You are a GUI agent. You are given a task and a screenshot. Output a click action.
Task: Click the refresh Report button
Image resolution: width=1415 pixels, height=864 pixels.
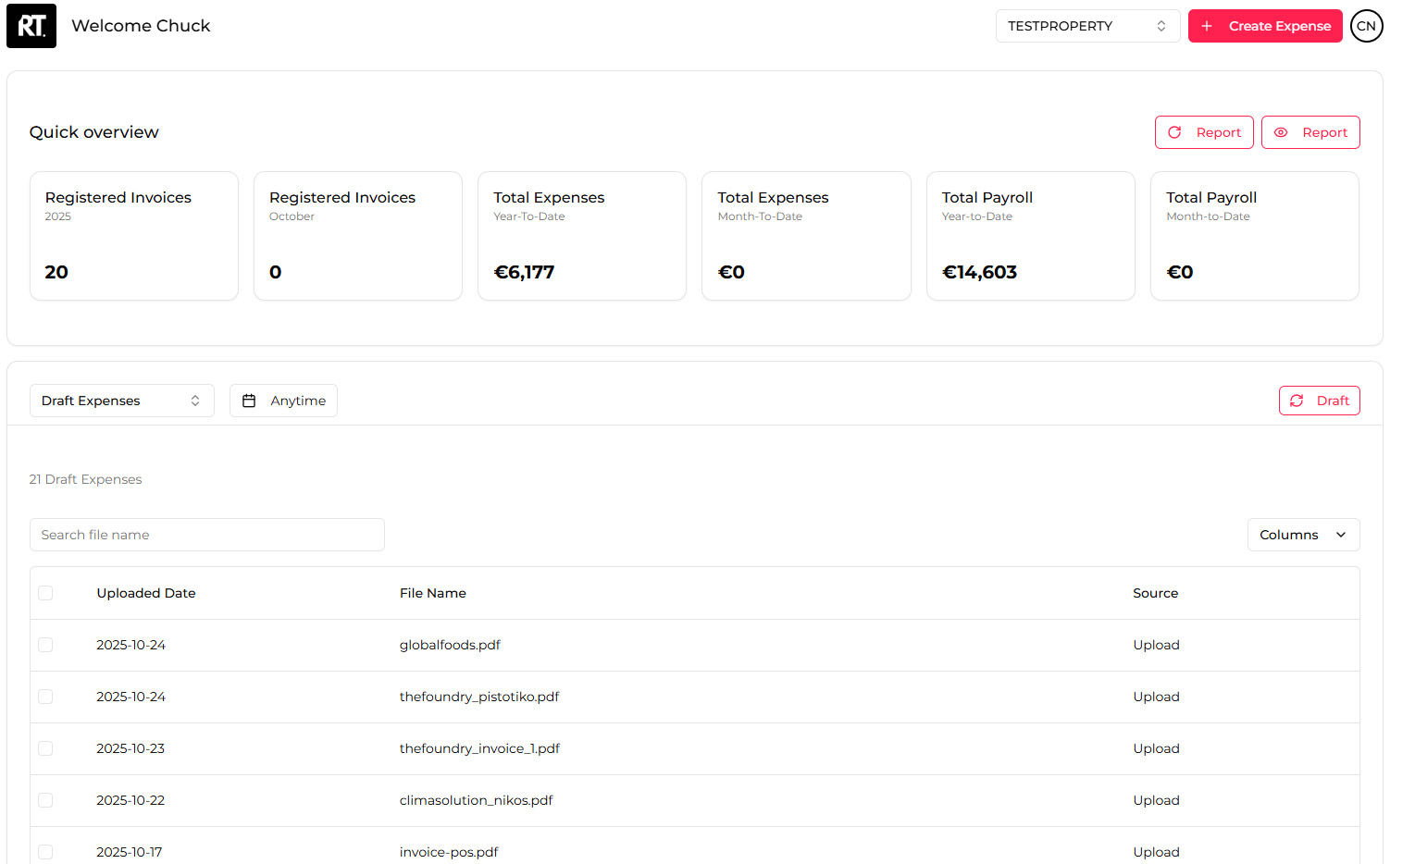coord(1203,132)
